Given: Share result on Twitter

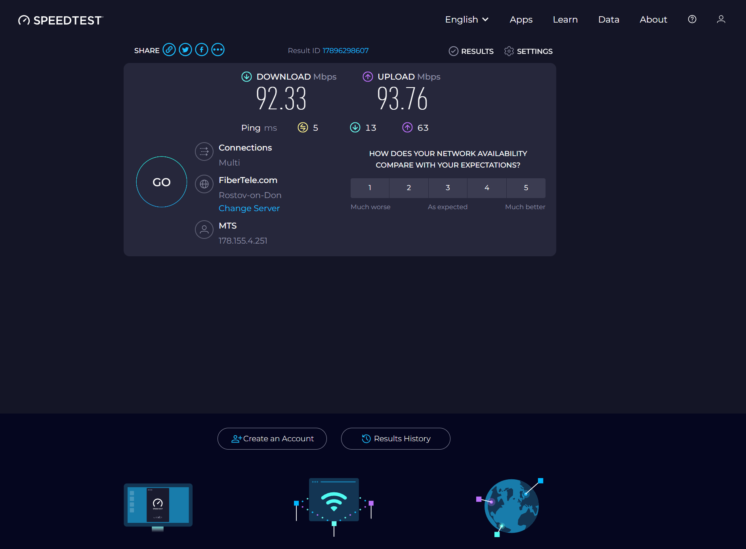Looking at the screenshot, I should pos(185,50).
